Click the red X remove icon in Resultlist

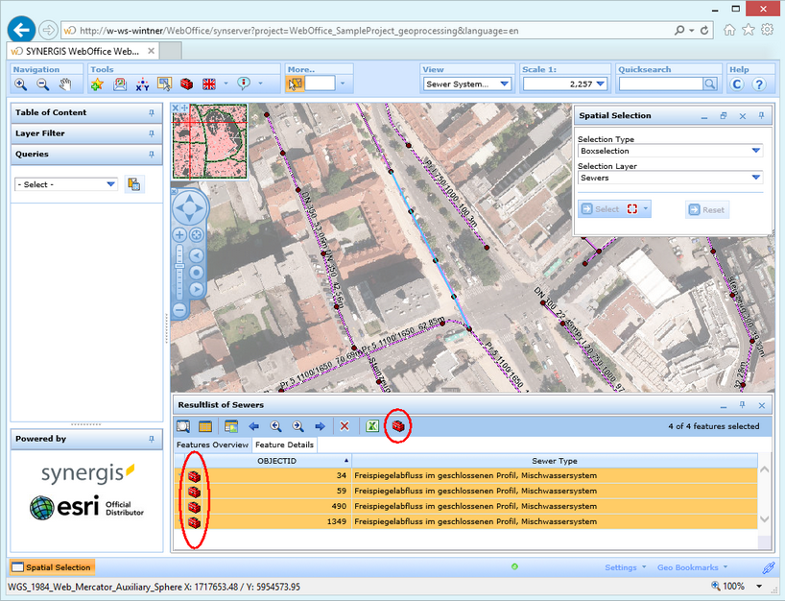345,426
